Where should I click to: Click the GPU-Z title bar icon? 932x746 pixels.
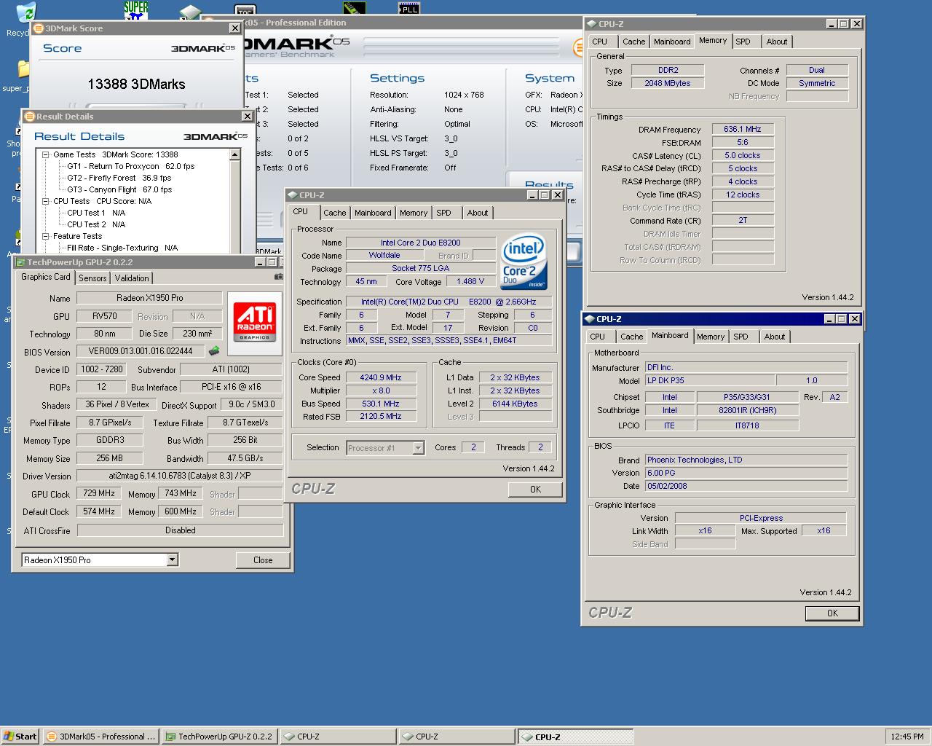pos(21,262)
